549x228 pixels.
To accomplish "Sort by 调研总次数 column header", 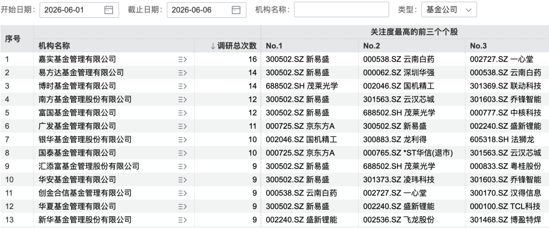I will click(x=233, y=46).
